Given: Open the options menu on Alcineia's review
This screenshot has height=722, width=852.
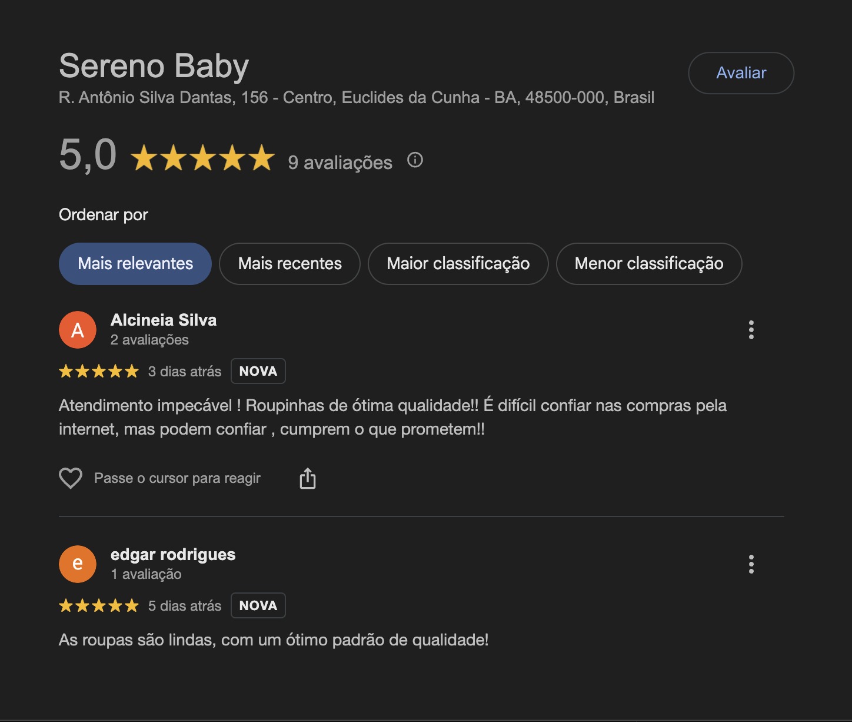Looking at the screenshot, I should (751, 330).
